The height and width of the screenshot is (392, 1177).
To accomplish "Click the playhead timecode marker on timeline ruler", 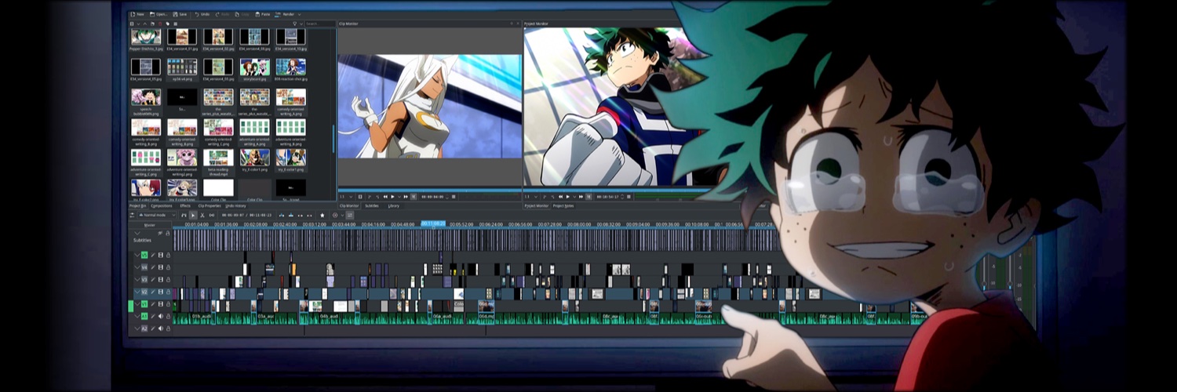I will (x=433, y=223).
